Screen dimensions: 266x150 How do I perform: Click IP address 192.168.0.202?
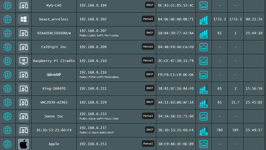(x=93, y=19)
